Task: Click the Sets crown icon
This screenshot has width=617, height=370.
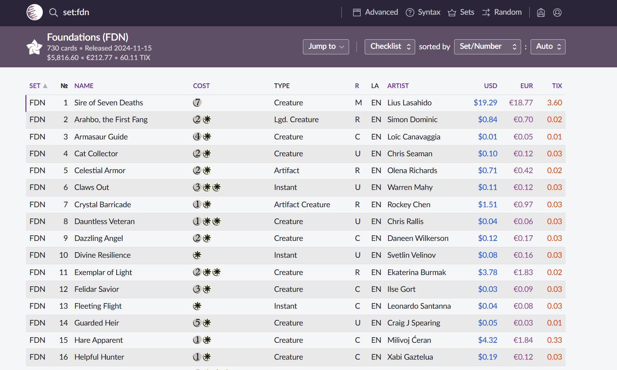Action: click(452, 13)
